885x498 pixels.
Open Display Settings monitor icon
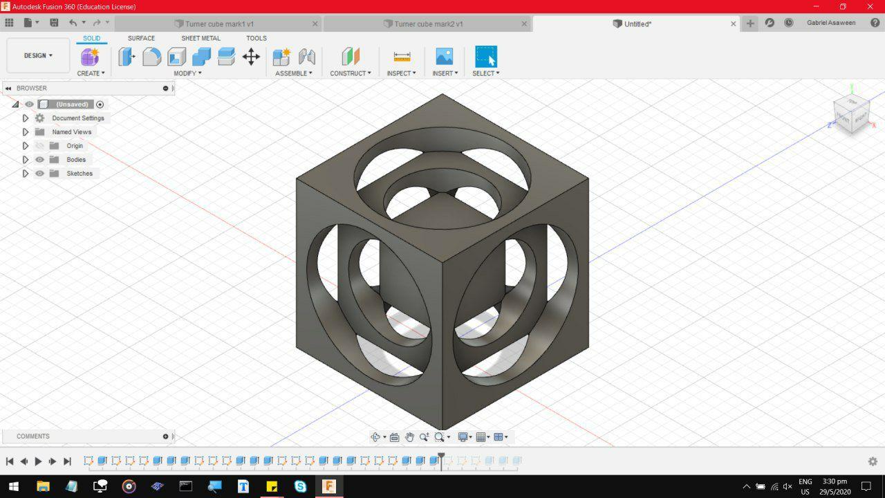[463, 436]
